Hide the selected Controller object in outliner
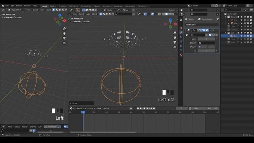 tap(245, 36)
